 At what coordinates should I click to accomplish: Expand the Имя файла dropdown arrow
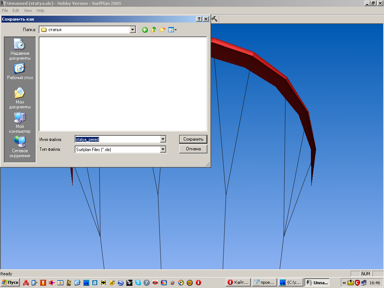[163, 139]
